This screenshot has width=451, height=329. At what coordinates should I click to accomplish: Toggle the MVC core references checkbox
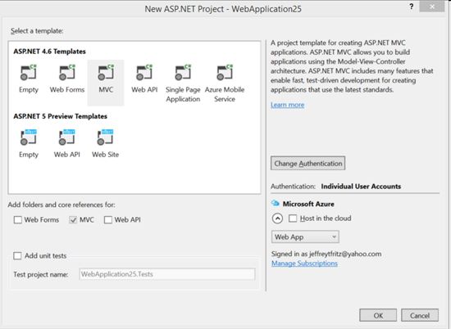coord(73,220)
